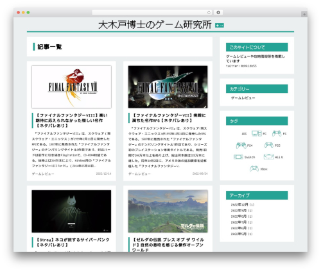Select ゲームレビュー in the カテゴリー sidebar
Screen dimensions: 321x271
tap(243, 98)
